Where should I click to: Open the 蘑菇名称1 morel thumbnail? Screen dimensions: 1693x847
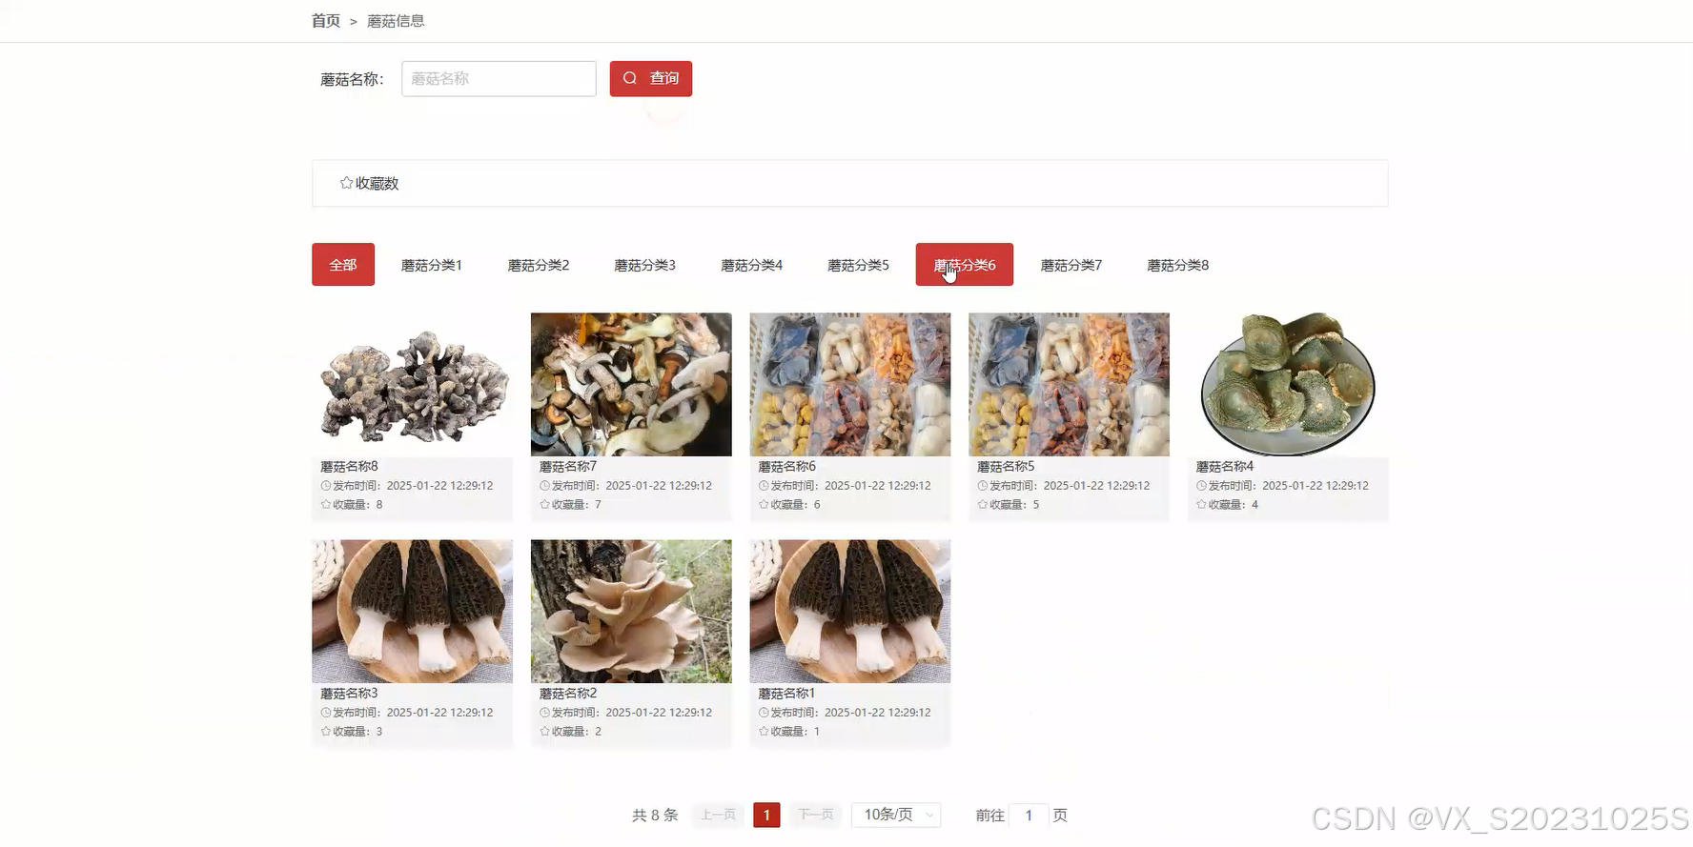point(850,612)
